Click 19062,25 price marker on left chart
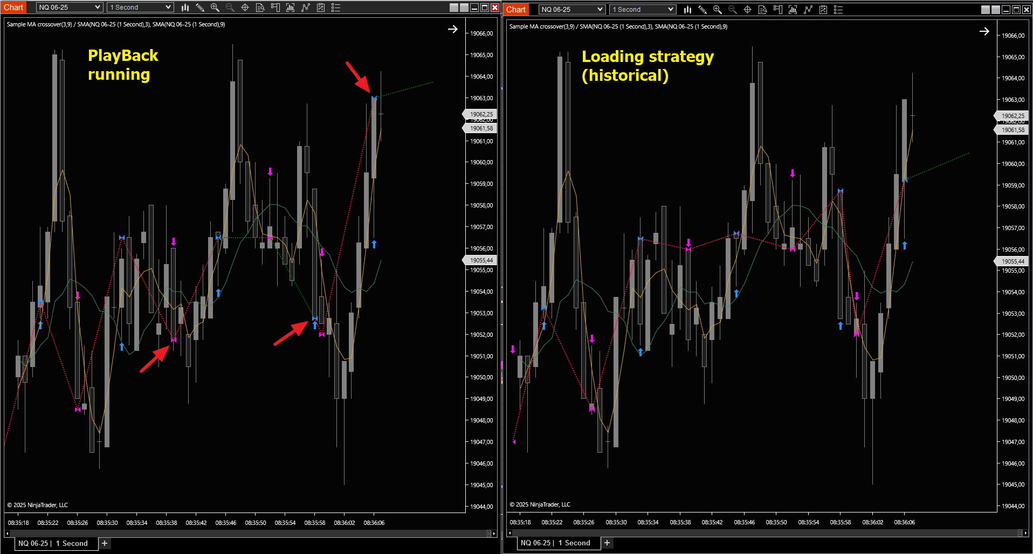Viewport: 1033px width, 554px height. click(x=479, y=114)
